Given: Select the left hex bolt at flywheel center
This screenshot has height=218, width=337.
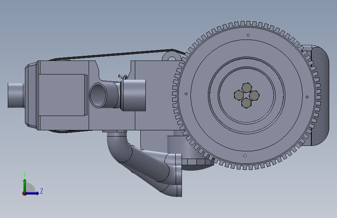Looking at the screenshot, I should point(239,95).
